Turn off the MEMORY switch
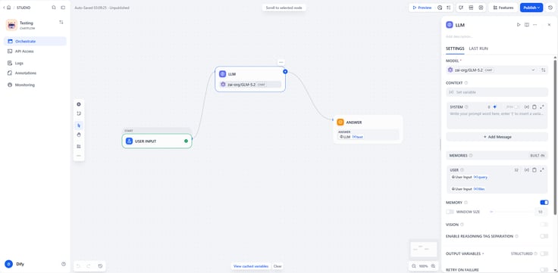Viewport: 558px width, 273px height. click(544, 203)
